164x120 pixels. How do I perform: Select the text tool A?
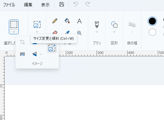[79, 21]
